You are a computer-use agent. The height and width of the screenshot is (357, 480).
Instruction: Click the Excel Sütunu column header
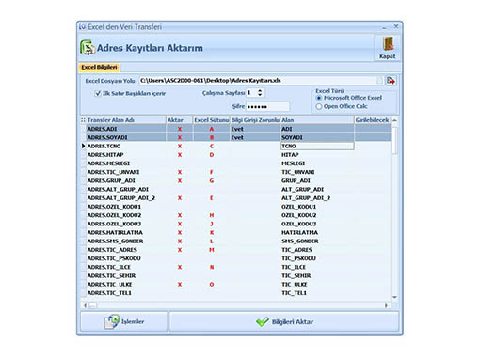point(212,120)
